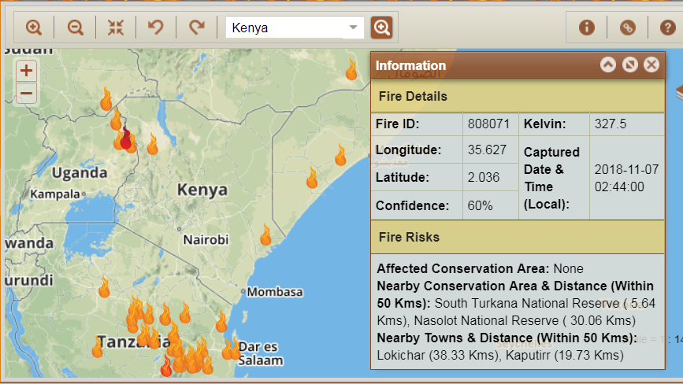Viewport: 683px width, 384px height.
Task: Click the Mombasa city label on map
Action: point(275,292)
